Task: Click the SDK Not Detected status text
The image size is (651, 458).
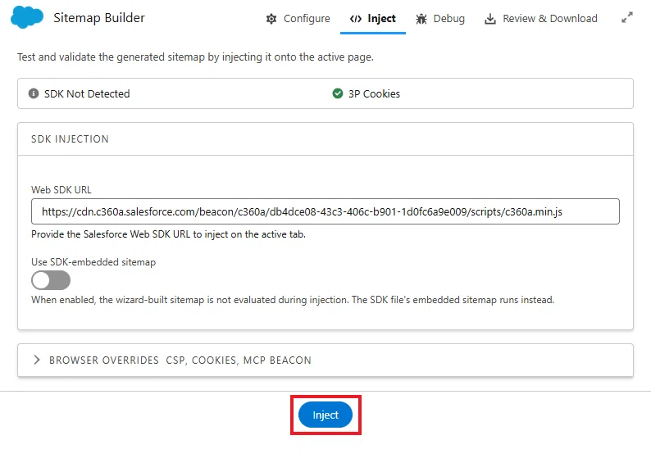Action: 87,93
